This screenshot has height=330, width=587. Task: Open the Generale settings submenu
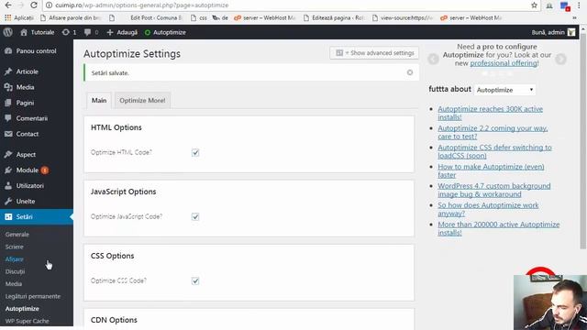(x=17, y=235)
